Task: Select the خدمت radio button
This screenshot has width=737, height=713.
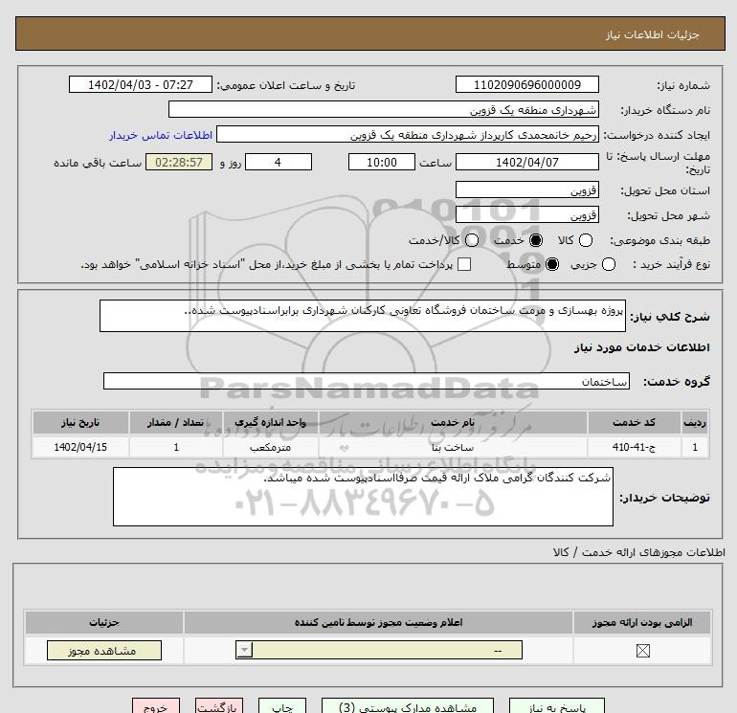Action: (535, 240)
